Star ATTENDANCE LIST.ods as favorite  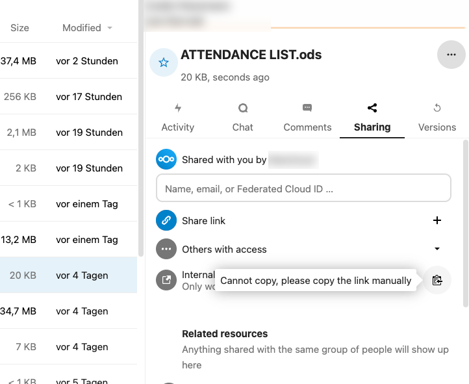(164, 62)
